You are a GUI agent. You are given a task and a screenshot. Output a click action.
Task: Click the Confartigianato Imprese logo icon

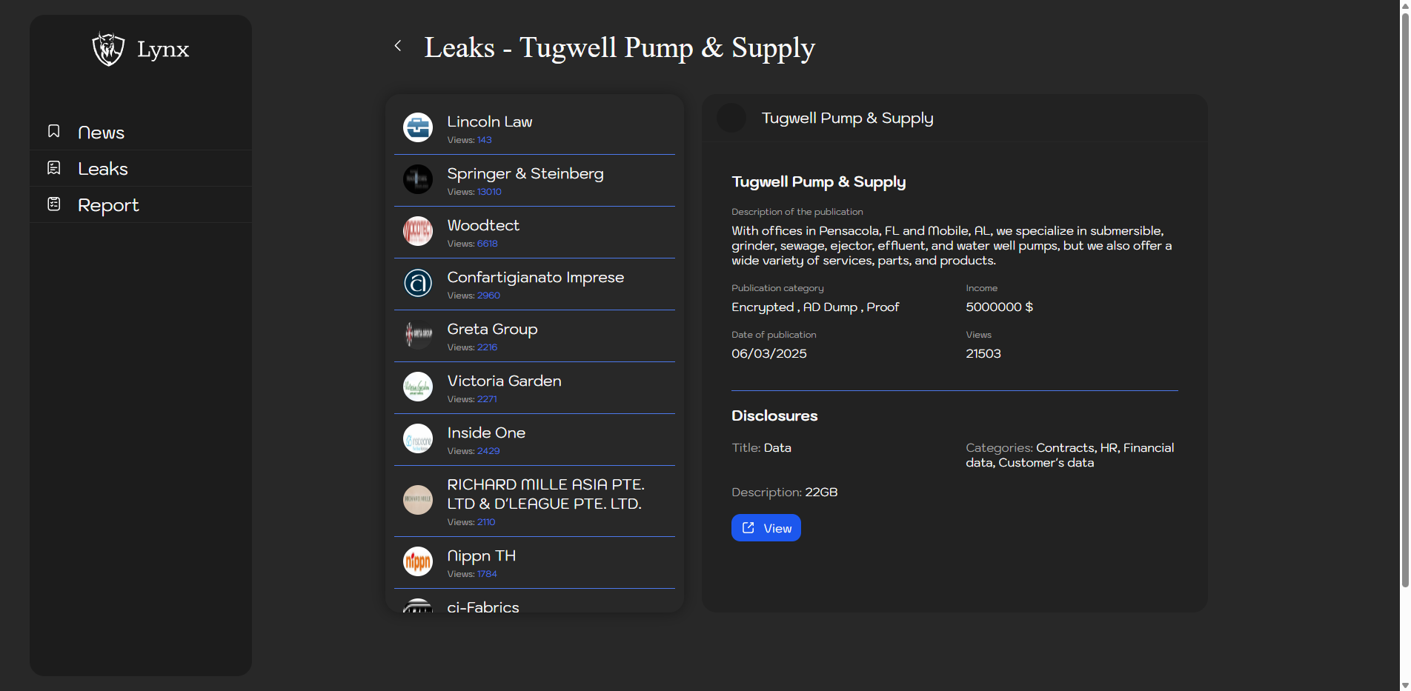tap(418, 283)
